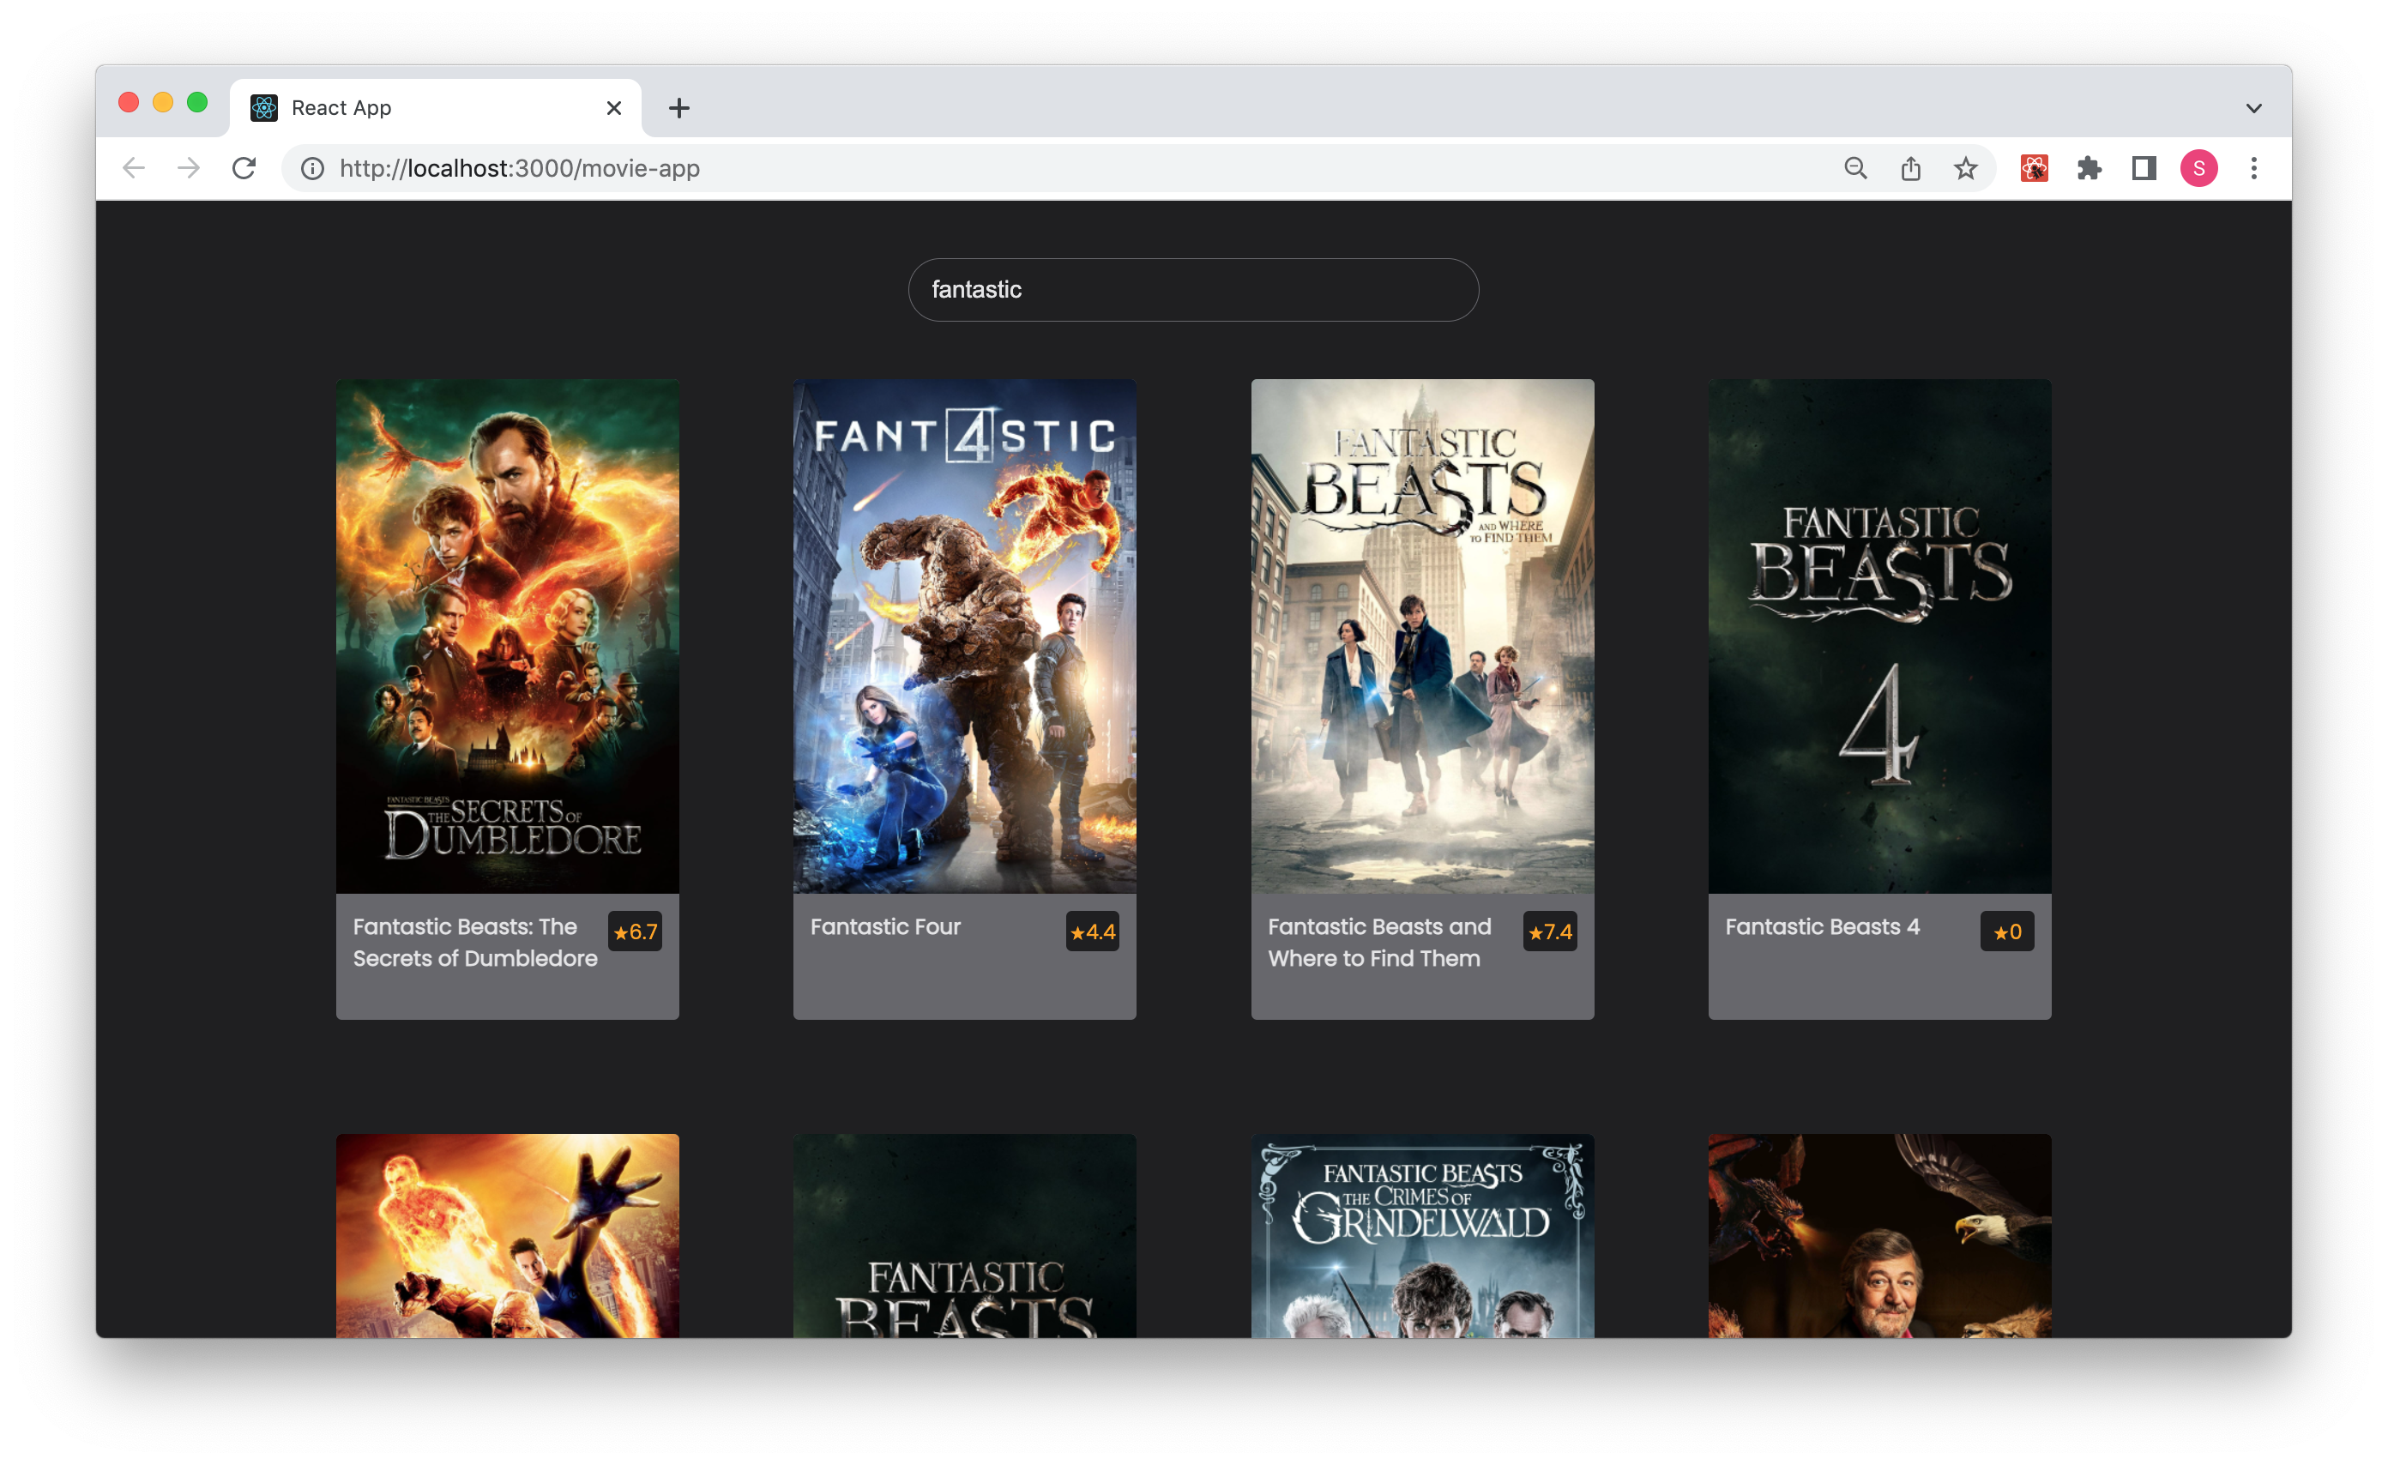Image resolution: width=2388 pixels, height=1465 pixels.
Task: Open the dragon and eagle poster
Action: [1879, 1235]
